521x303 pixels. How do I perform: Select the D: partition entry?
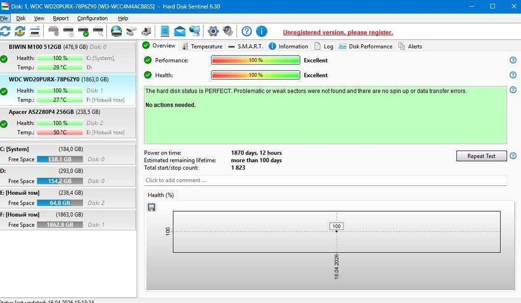tap(68, 176)
